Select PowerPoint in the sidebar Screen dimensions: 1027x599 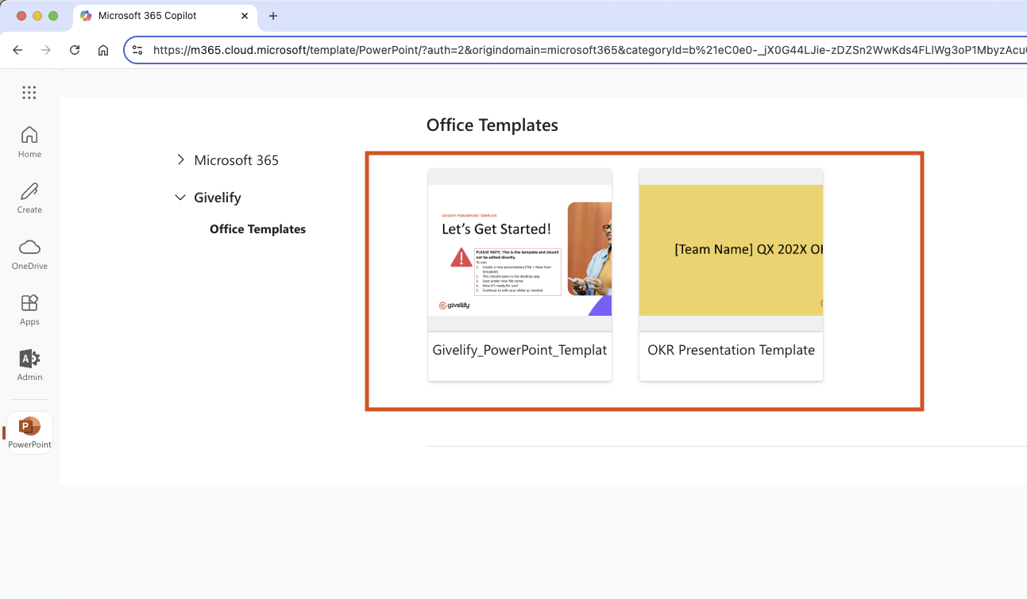pos(29,432)
